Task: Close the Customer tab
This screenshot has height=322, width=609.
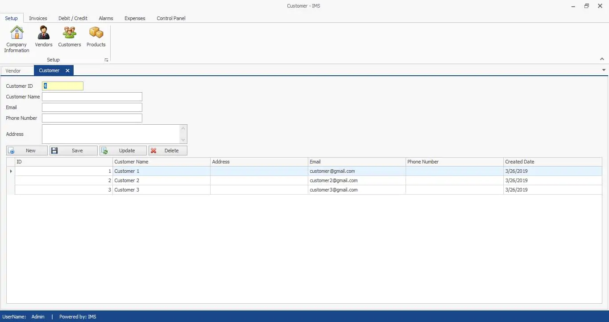Action: point(67,71)
